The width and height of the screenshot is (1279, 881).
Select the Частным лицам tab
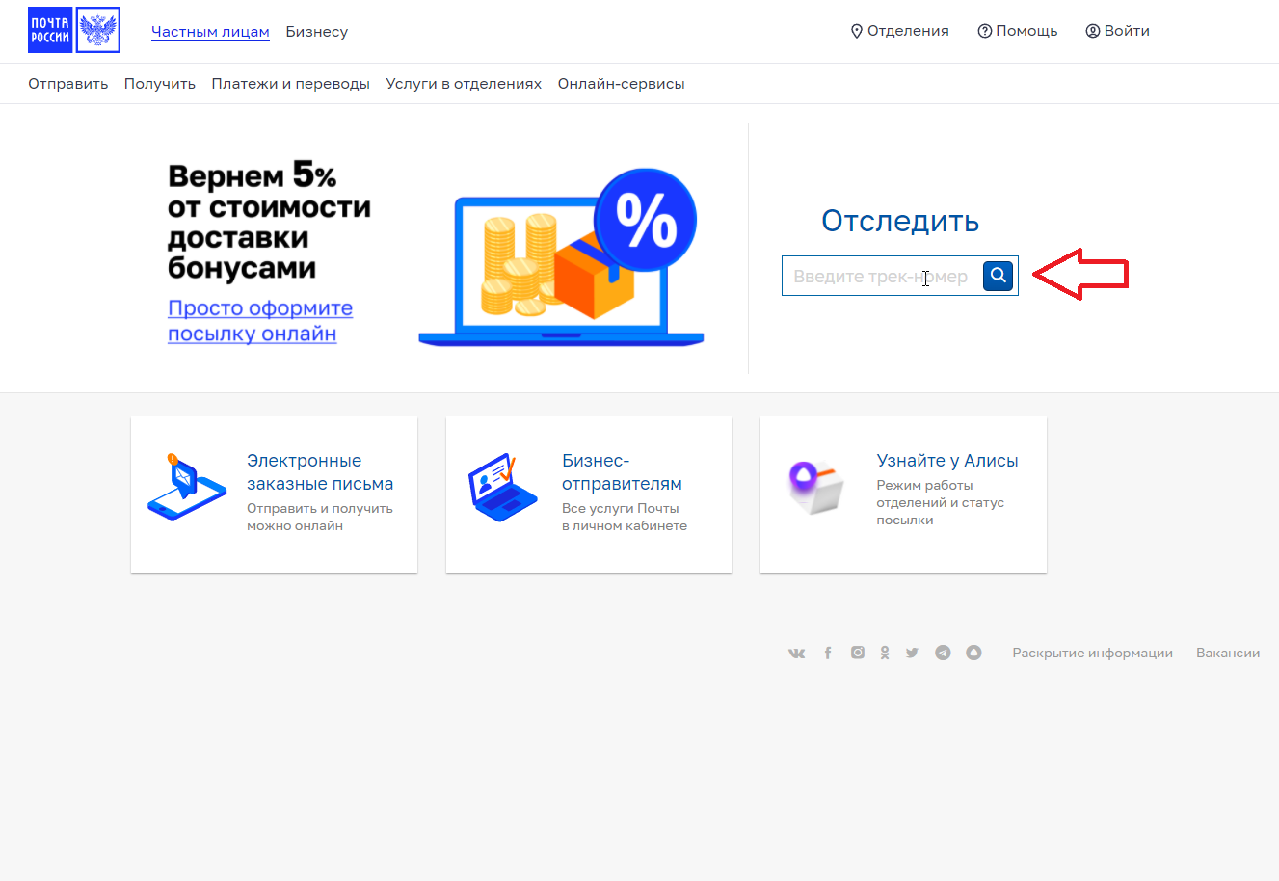[210, 31]
